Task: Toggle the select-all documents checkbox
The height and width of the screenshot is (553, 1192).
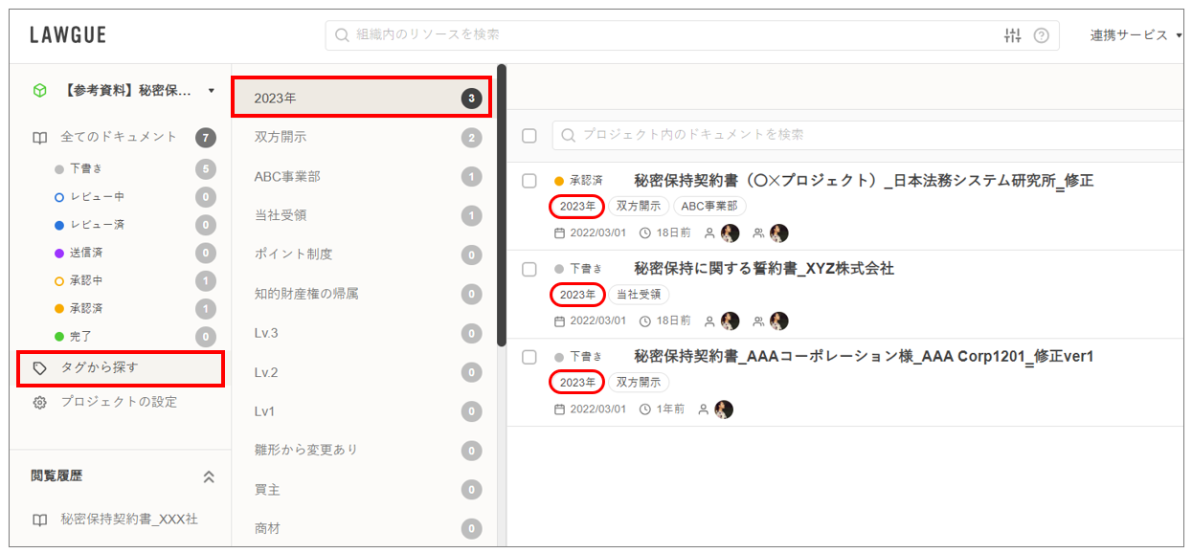Action: pyautogui.click(x=529, y=135)
